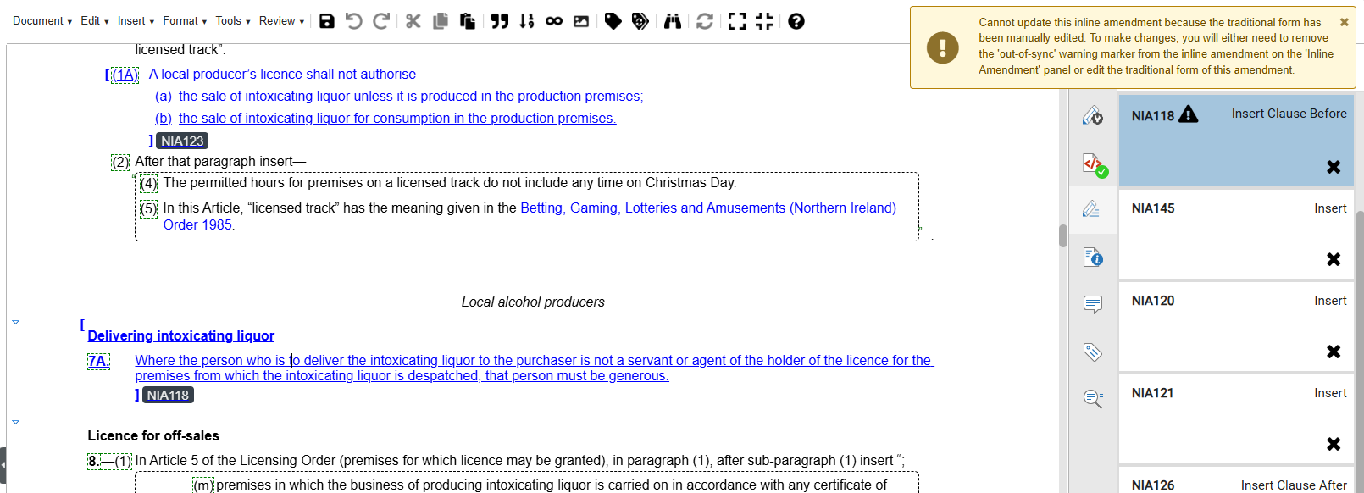This screenshot has height=493, width=1364.
Task: Open help via question mark icon
Action: [796, 21]
